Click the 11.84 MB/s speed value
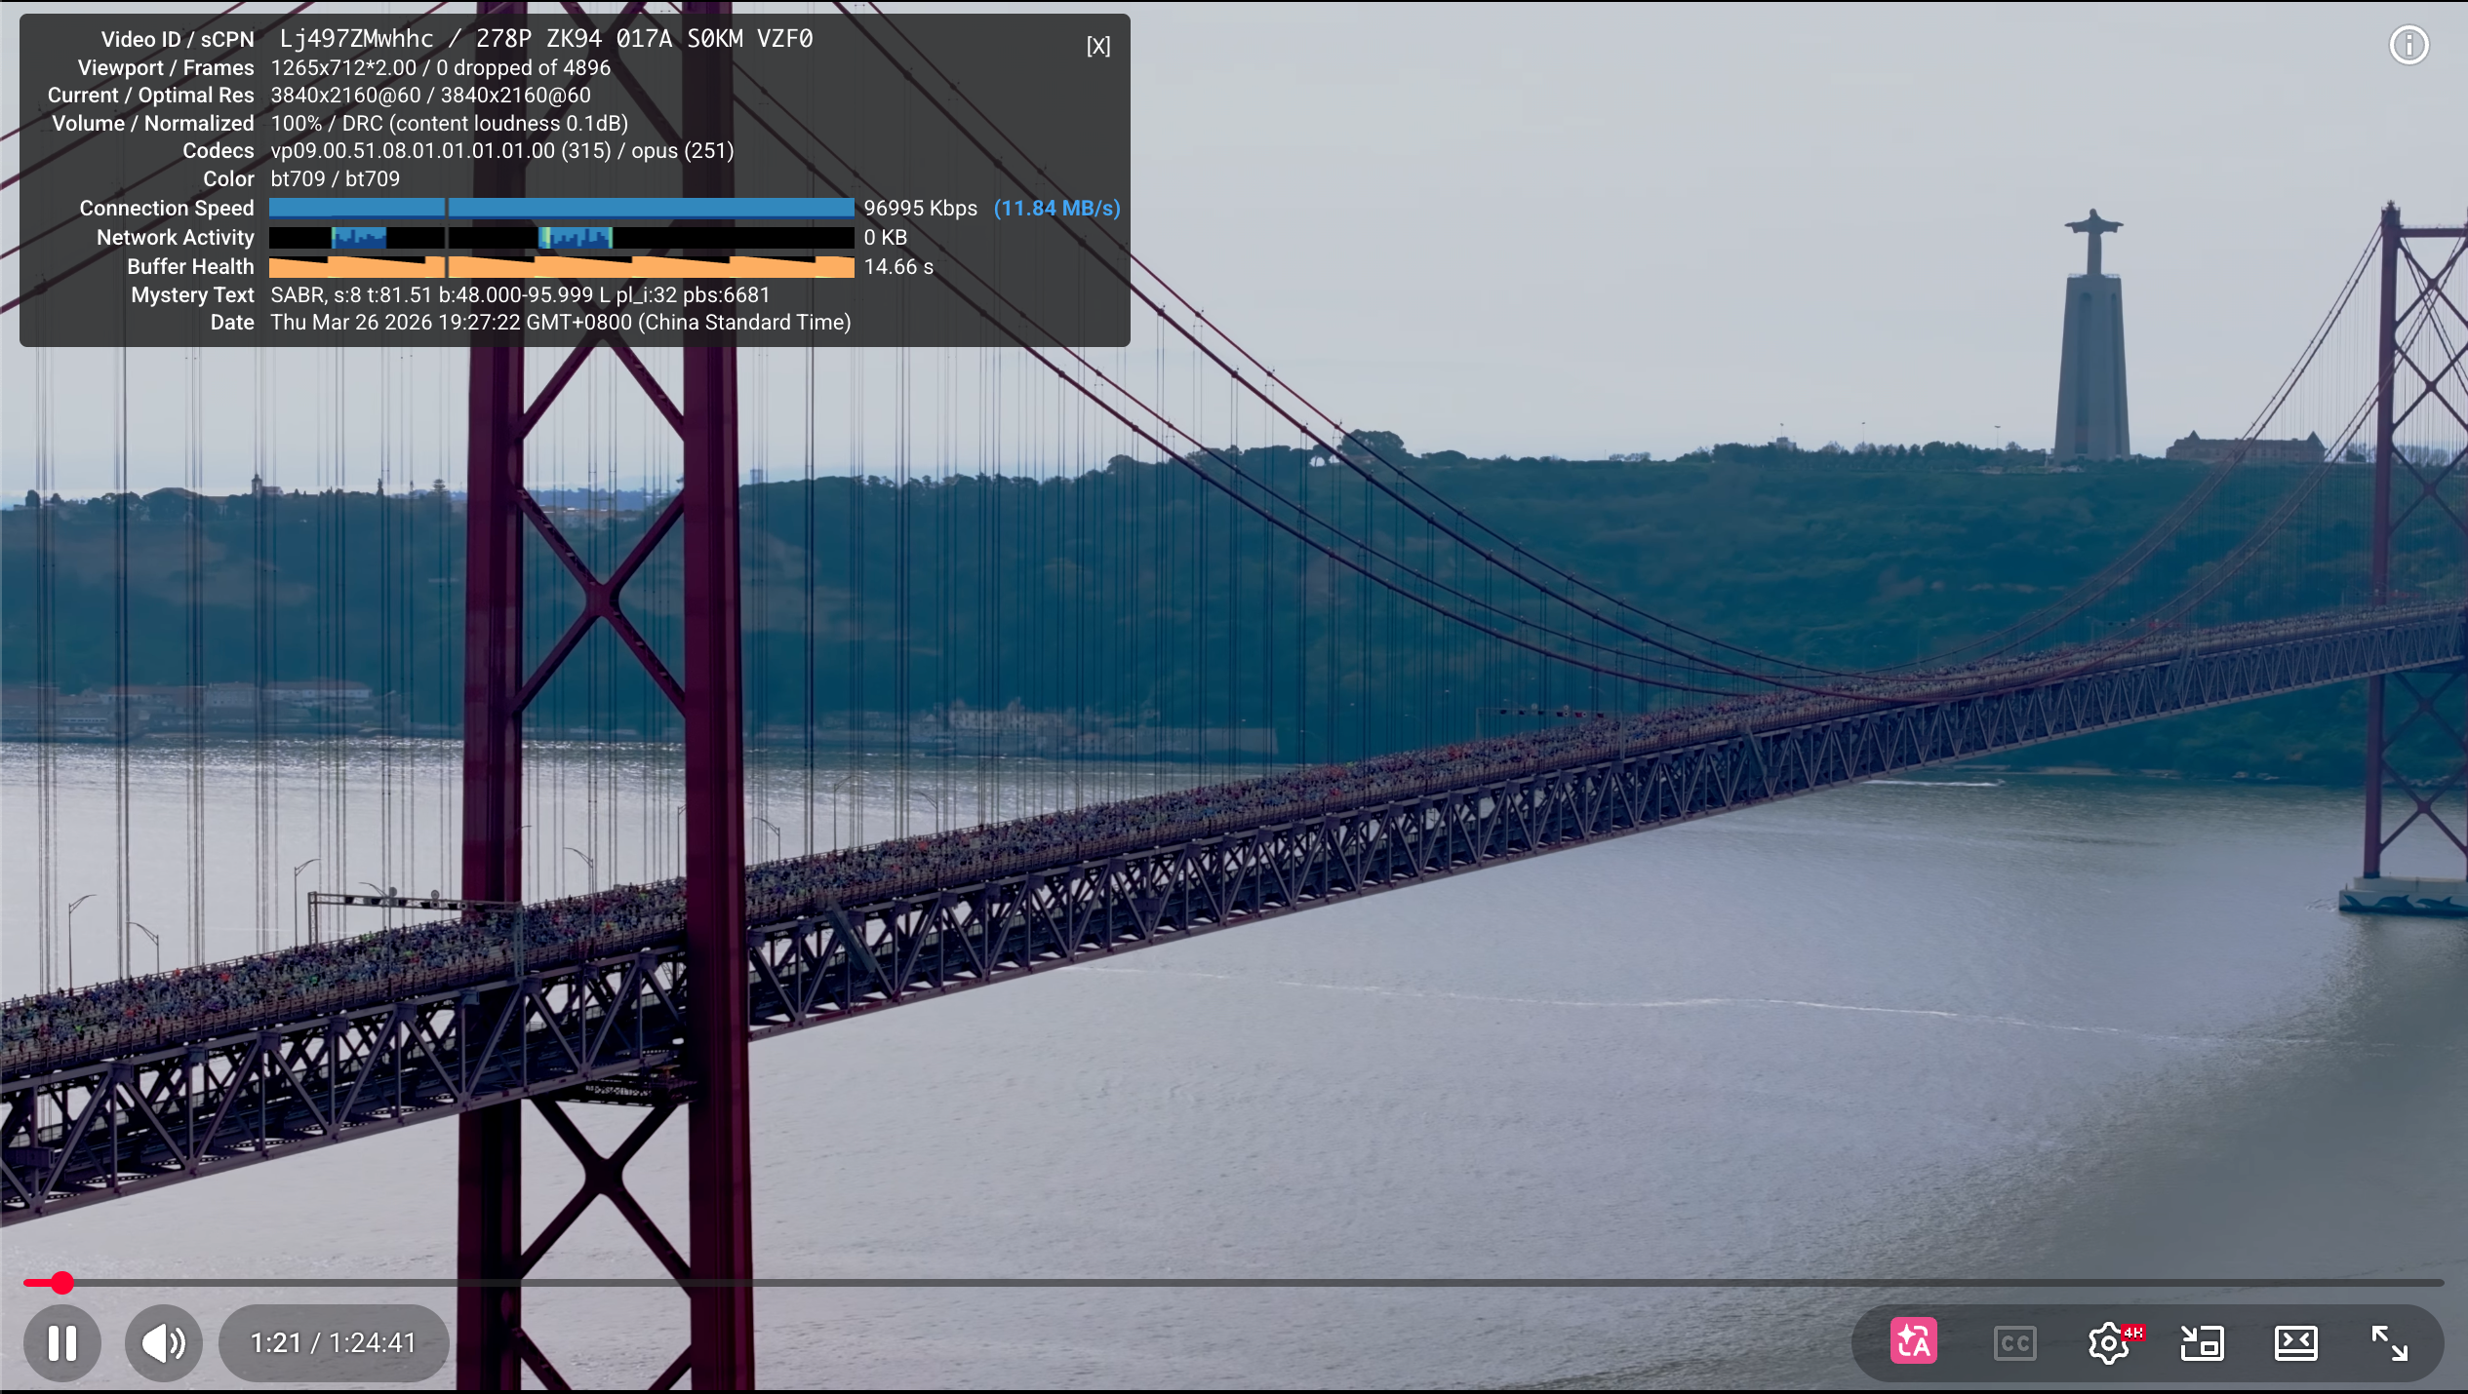Image resolution: width=2468 pixels, height=1394 pixels. click(x=1056, y=208)
